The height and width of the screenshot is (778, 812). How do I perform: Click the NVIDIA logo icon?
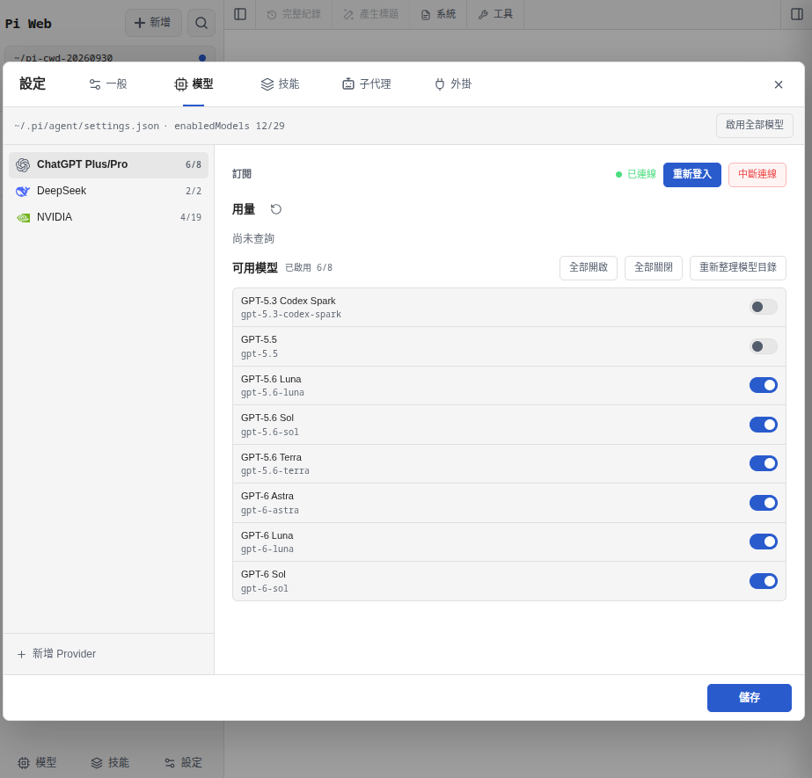[23, 217]
